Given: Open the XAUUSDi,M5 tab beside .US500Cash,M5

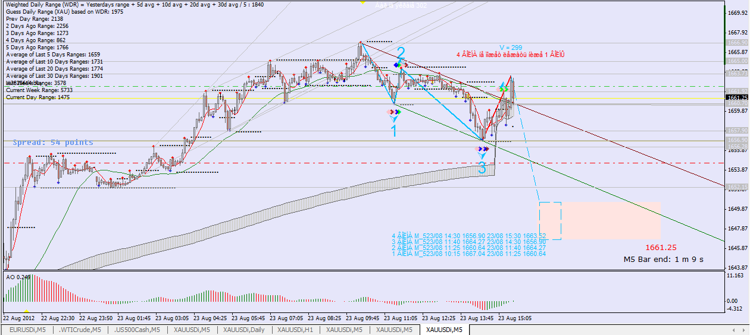Looking at the screenshot, I should click(192, 330).
